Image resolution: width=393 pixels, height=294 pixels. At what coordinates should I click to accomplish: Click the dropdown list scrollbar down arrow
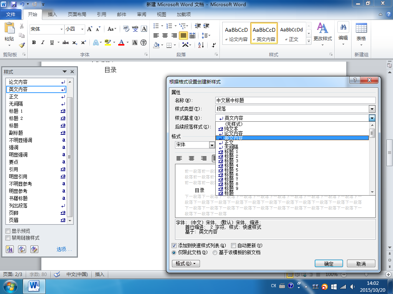(x=372, y=192)
